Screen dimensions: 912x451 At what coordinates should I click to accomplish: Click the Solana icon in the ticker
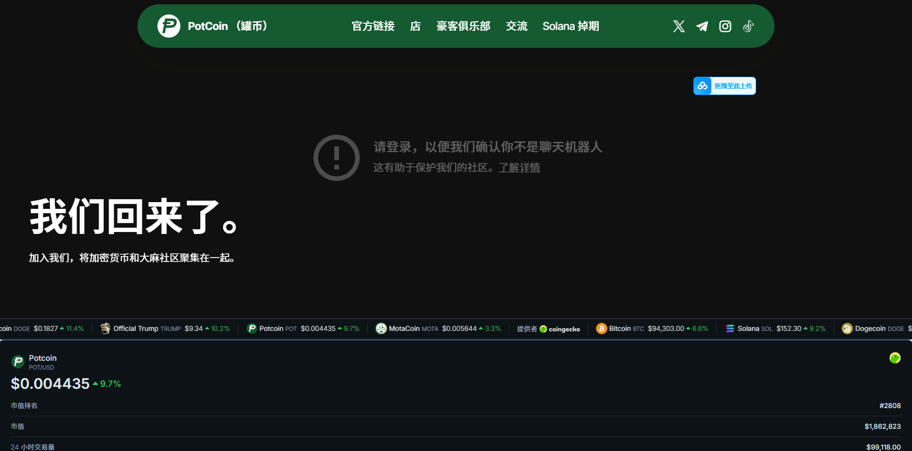730,328
